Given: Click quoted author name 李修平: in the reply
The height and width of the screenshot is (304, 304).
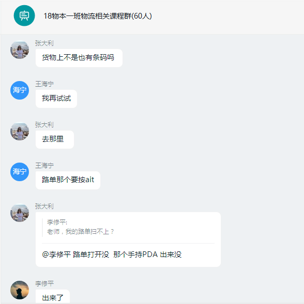Looking at the screenshot, I should [57, 222].
